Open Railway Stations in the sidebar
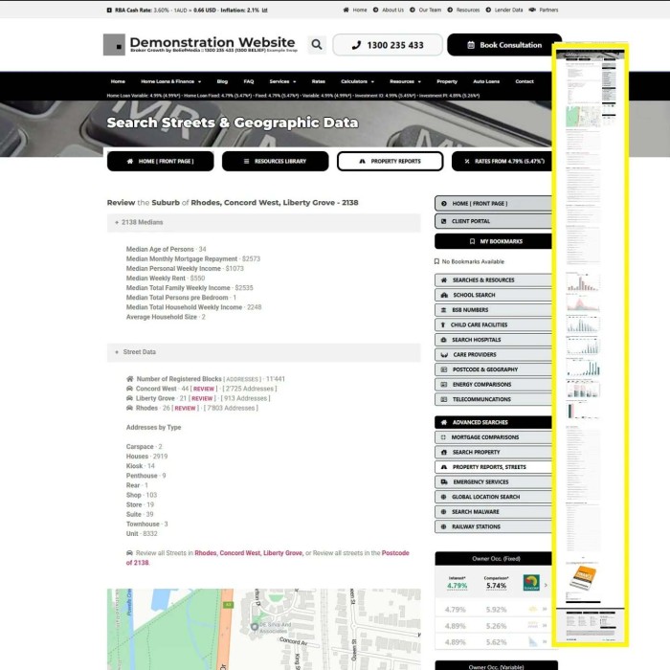Viewport: 670px width, 670px height. click(x=492, y=526)
